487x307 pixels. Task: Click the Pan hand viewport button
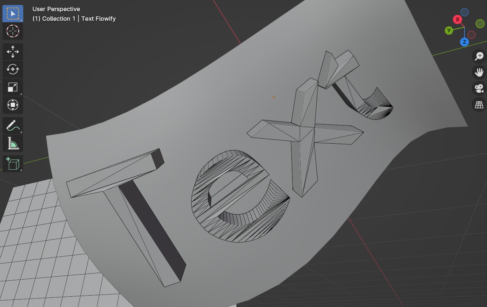point(479,72)
